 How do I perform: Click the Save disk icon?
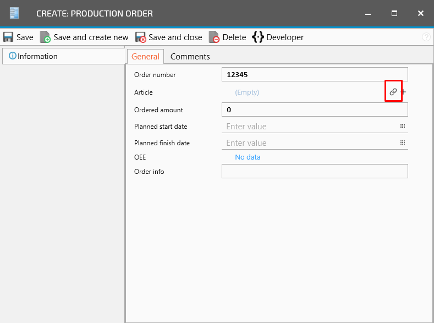point(9,37)
